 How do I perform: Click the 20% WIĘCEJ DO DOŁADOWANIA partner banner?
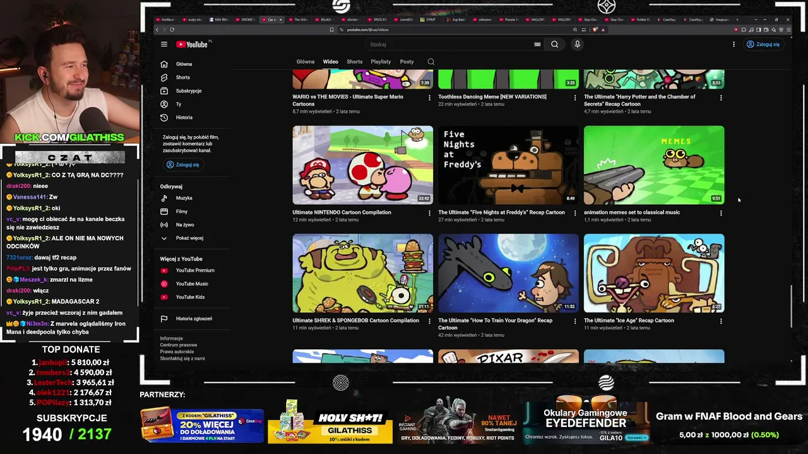tap(202, 426)
